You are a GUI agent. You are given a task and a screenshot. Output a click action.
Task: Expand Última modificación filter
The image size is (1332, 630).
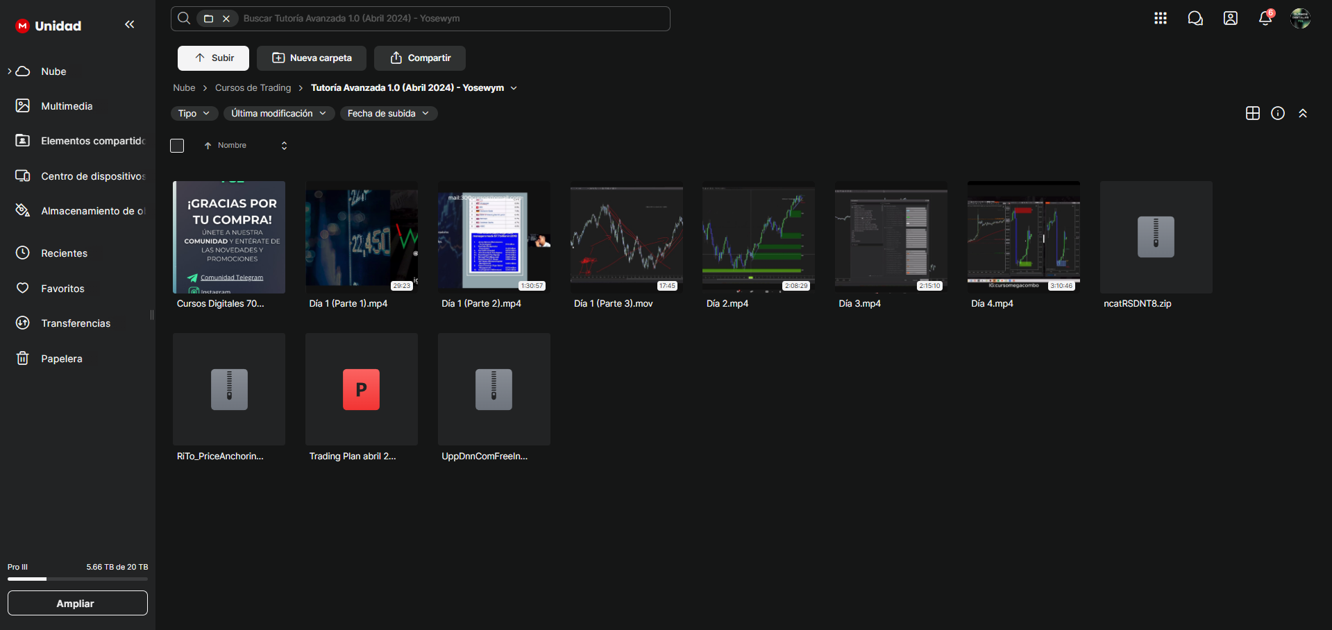(278, 114)
